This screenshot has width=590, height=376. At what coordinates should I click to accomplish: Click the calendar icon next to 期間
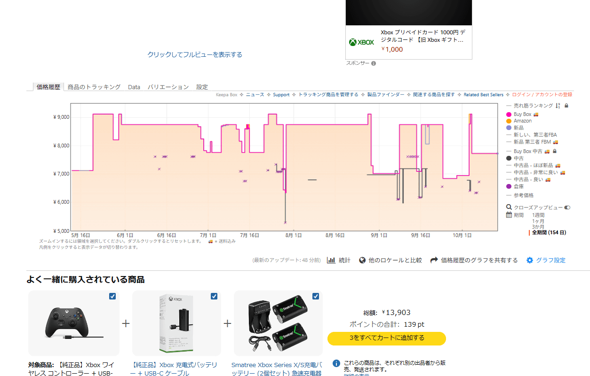tap(509, 215)
